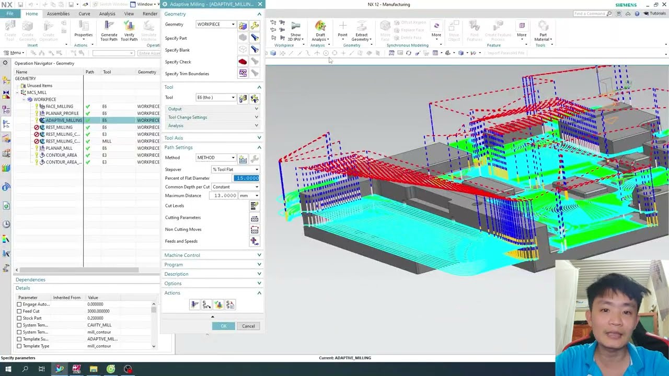Open the Common Depth per Cut dropdown
Screen dimensions: 669x376
tap(235, 187)
